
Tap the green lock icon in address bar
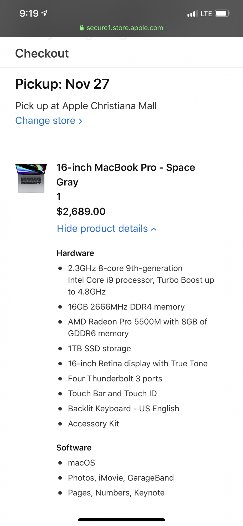click(82, 28)
